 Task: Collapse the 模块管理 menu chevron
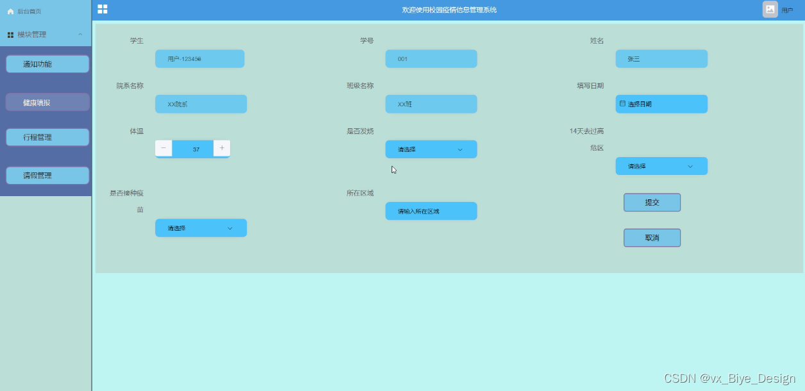[80, 35]
